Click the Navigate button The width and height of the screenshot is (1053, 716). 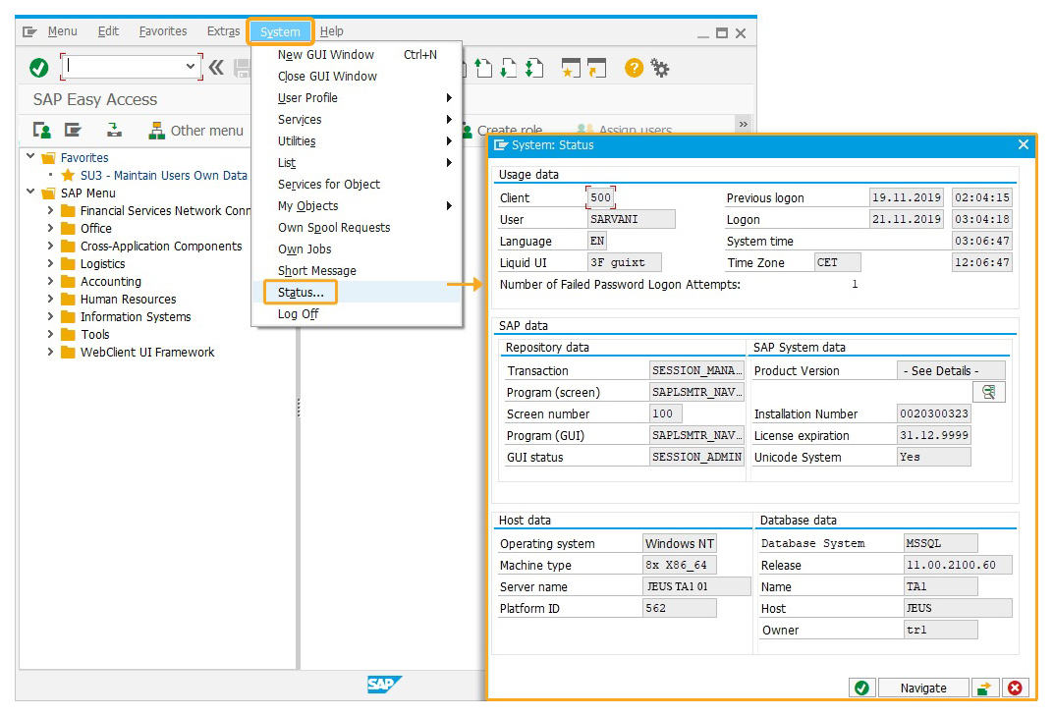[923, 688]
